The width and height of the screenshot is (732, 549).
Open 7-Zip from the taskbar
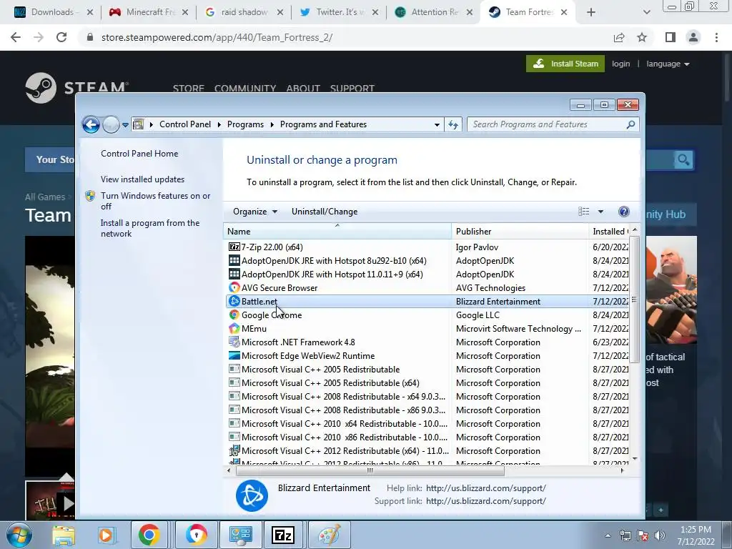(x=283, y=535)
